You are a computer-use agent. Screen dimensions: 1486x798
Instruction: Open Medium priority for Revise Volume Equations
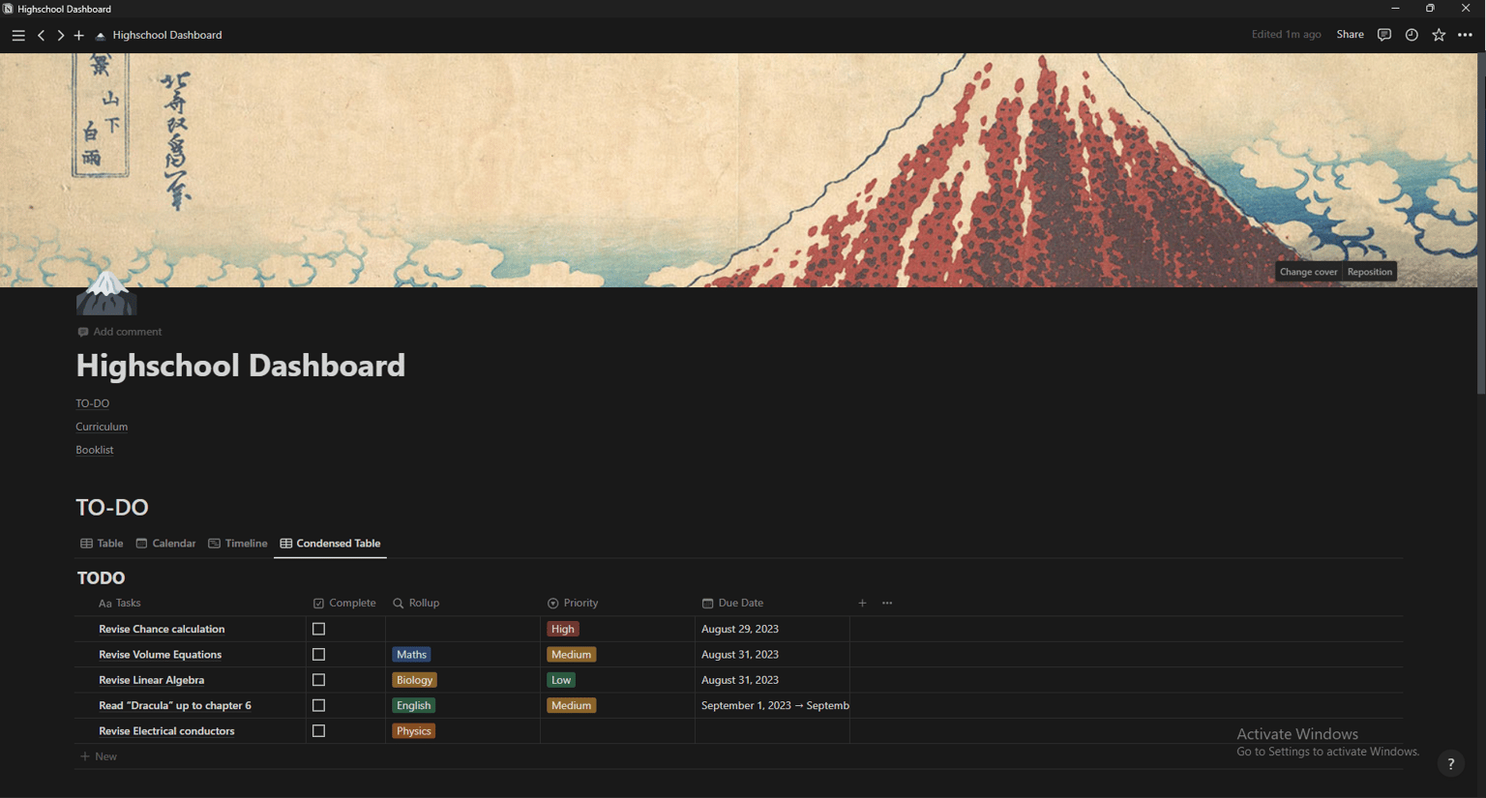click(571, 655)
